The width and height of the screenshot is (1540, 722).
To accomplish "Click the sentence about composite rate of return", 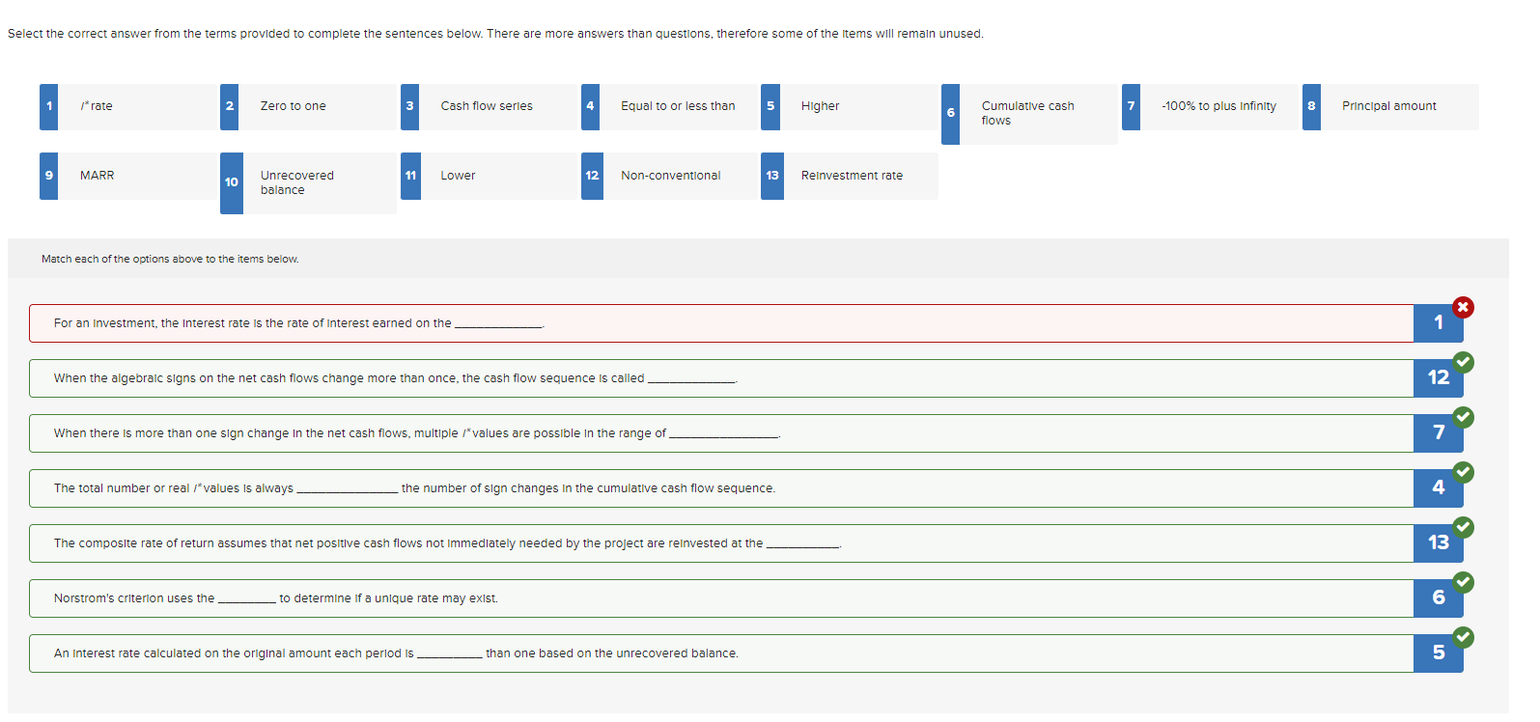I will point(448,543).
